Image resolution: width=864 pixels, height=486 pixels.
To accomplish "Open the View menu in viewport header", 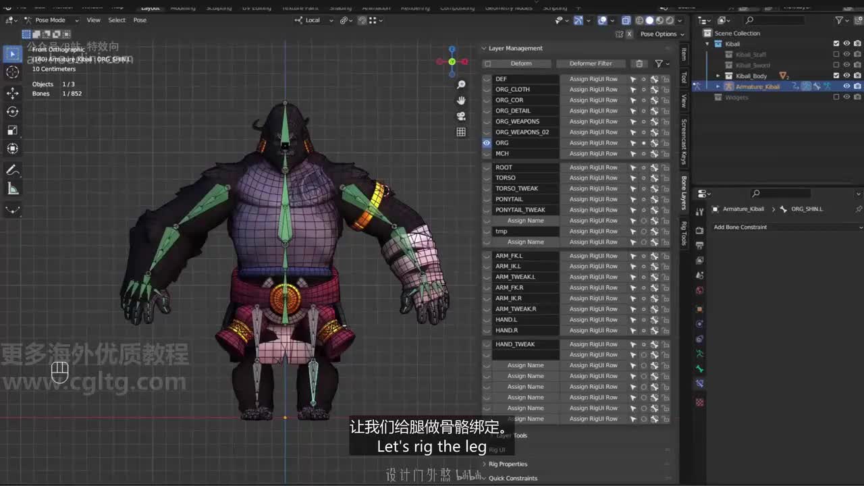I will 93,20.
